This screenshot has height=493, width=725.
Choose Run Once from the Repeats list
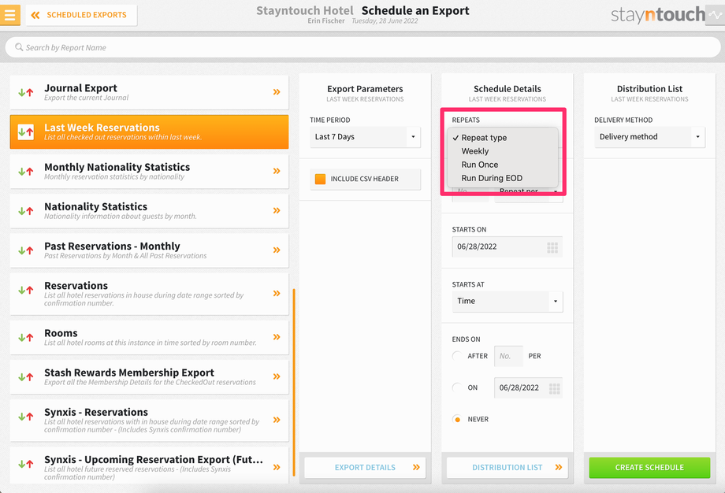click(x=503, y=165)
